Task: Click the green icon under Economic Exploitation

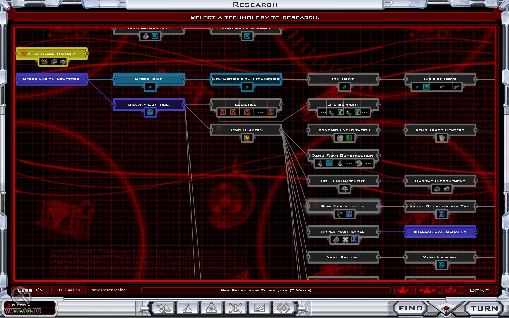Action: pyautogui.click(x=349, y=138)
